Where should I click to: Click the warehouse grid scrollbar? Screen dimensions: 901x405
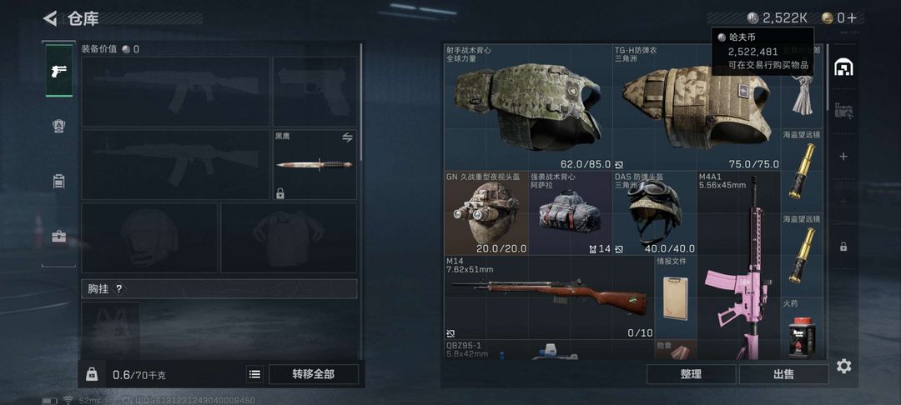coord(828,77)
